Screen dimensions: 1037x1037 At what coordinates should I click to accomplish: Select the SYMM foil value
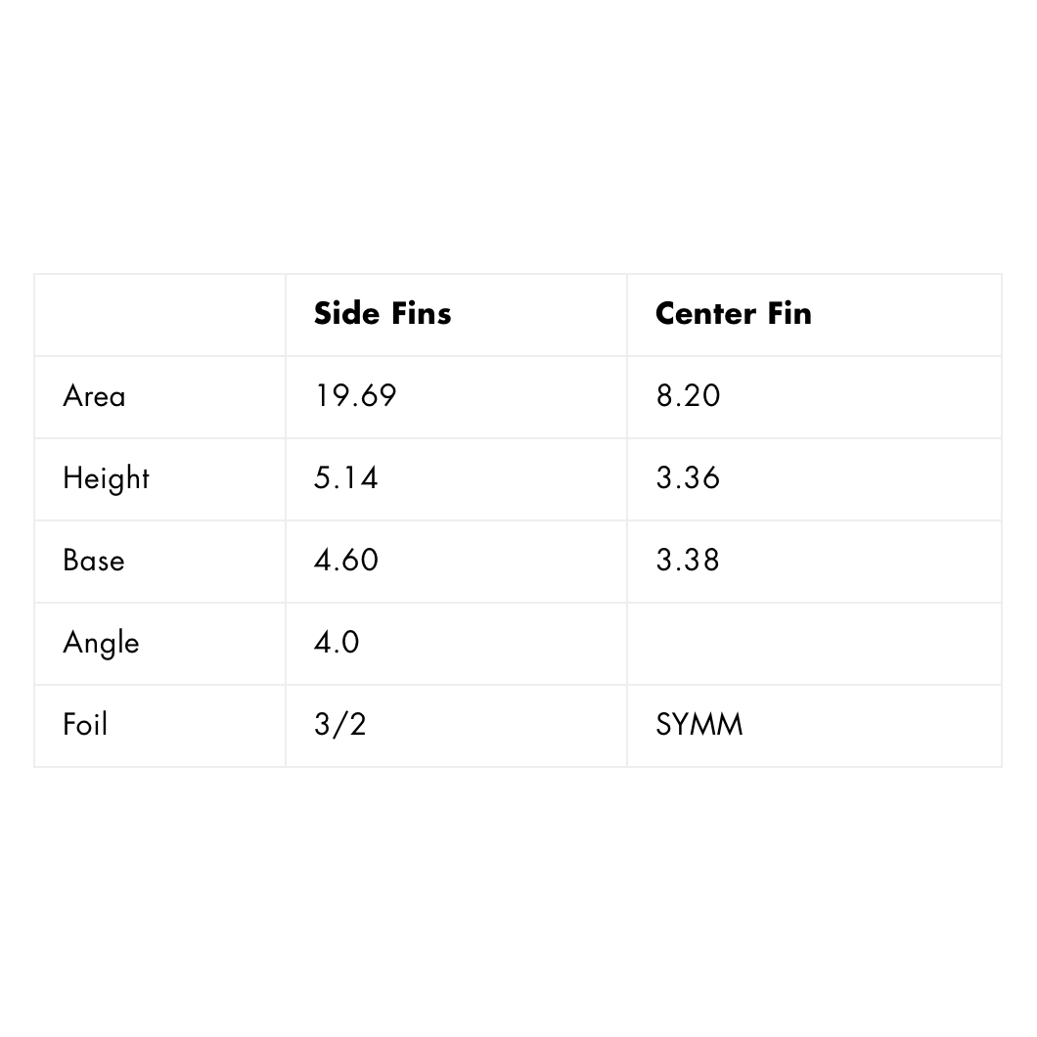[699, 725]
